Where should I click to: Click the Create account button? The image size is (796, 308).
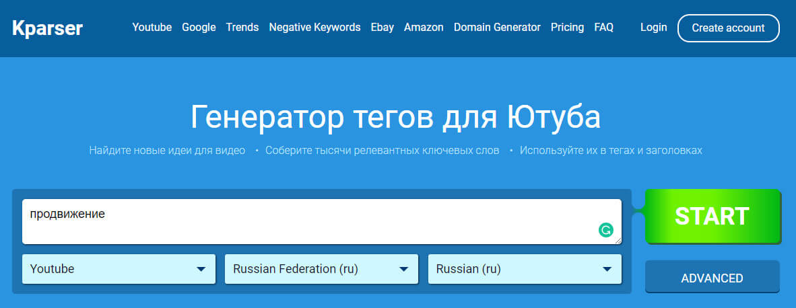click(x=728, y=28)
